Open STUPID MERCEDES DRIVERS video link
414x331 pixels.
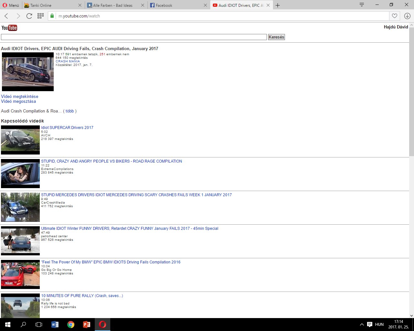[136, 195]
